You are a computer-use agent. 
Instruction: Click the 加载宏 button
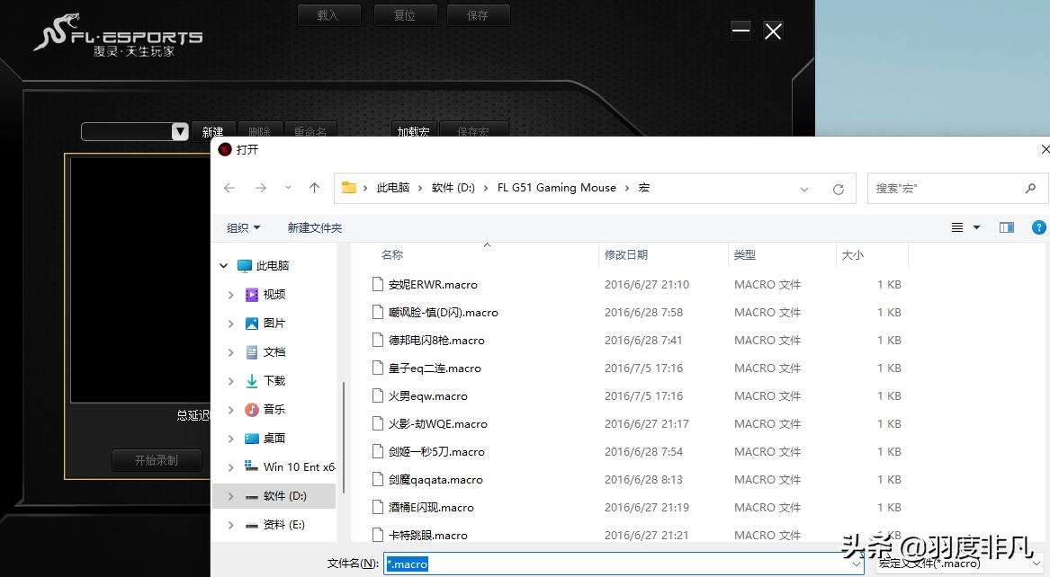click(x=413, y=131)
